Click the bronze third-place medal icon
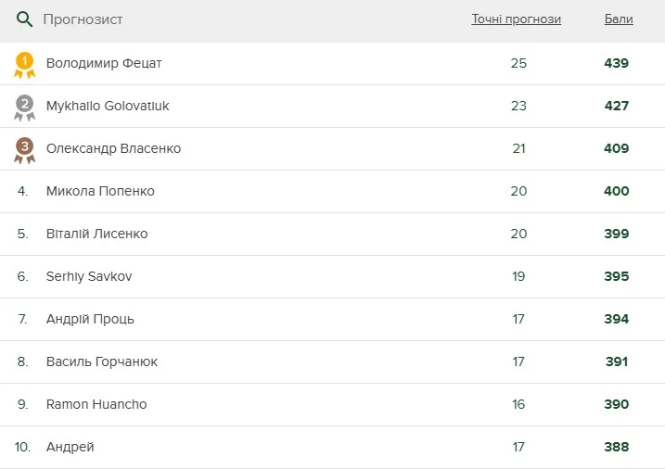The height and width of the screenshot is (469, 665). click(x=24, y=150)
